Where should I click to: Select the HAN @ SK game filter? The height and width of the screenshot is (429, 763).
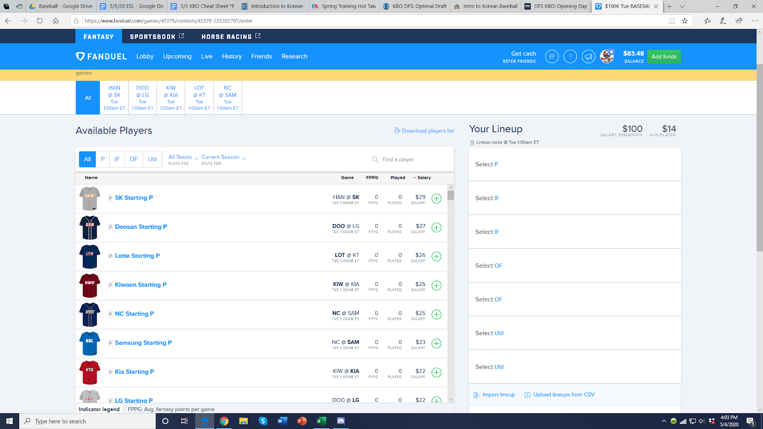114,98
